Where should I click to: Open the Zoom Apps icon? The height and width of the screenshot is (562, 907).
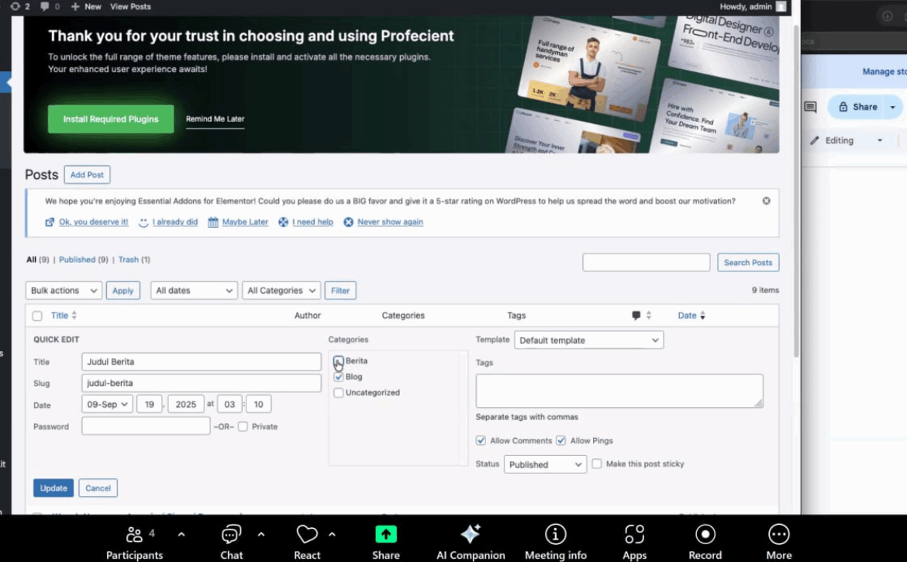(x=634, y=535)
